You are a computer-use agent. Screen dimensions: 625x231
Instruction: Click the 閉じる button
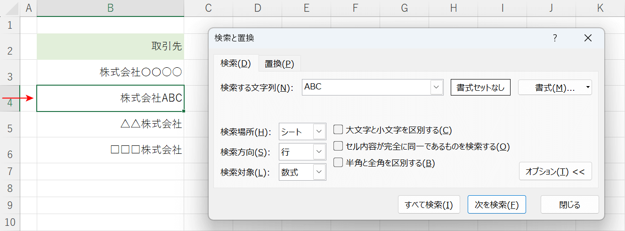(x=569, y=205)
